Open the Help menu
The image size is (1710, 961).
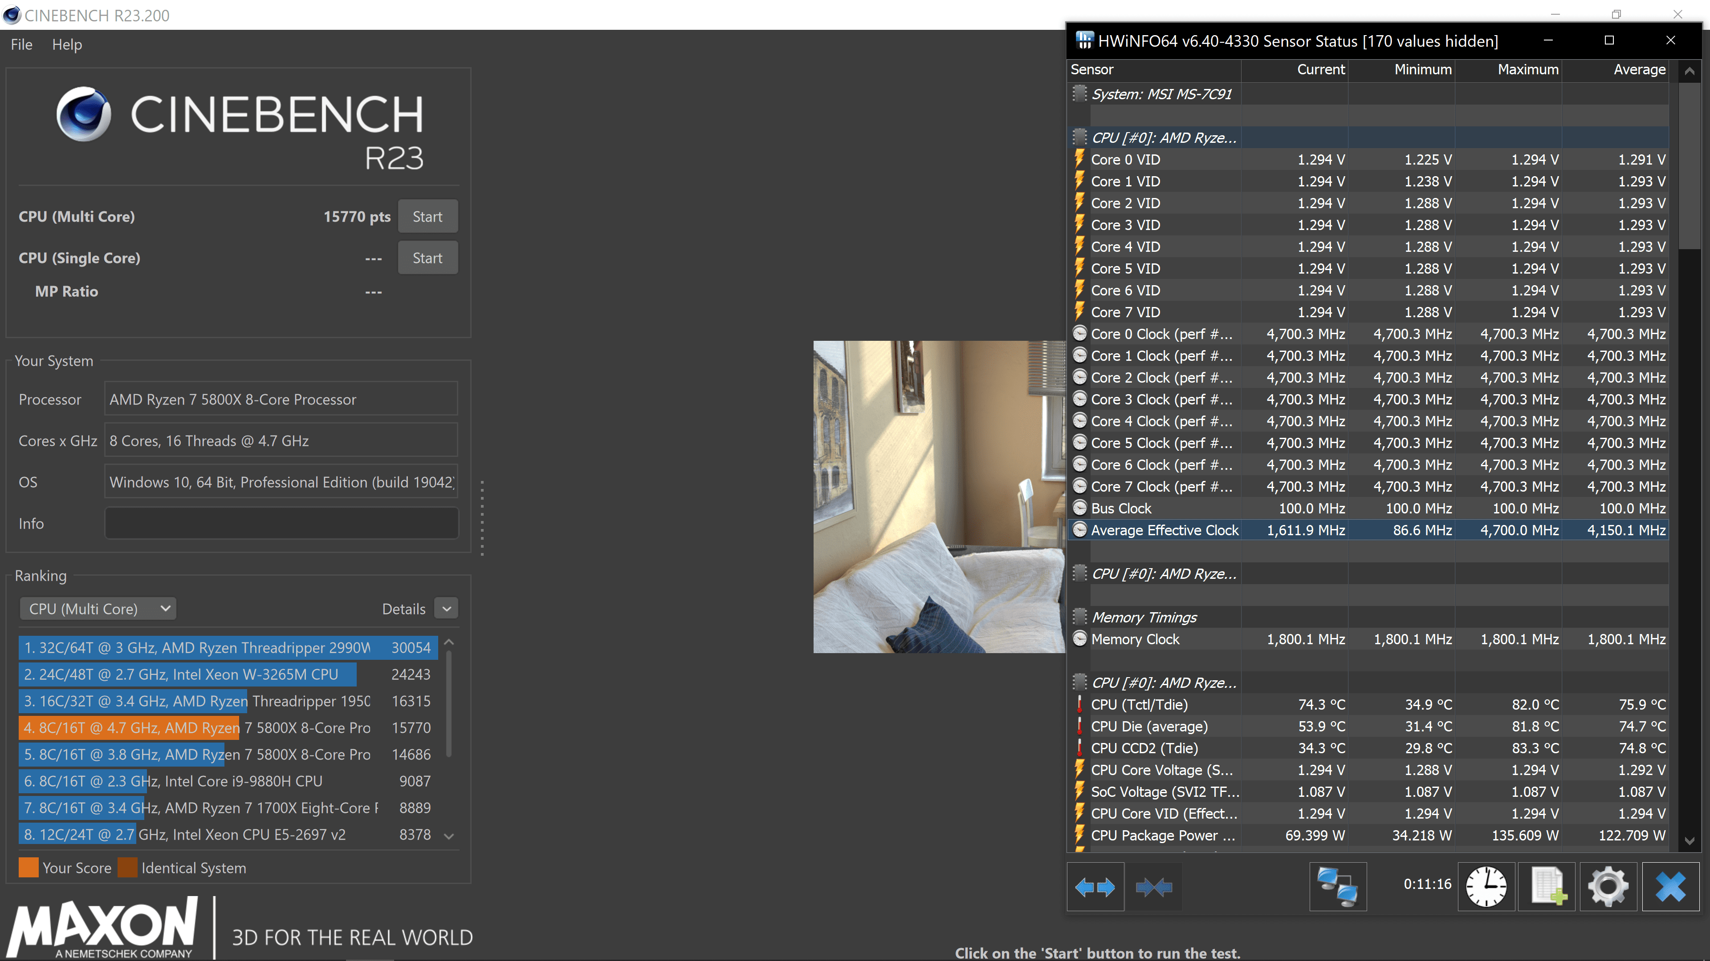pyautogui.click(x=67, y=44)
